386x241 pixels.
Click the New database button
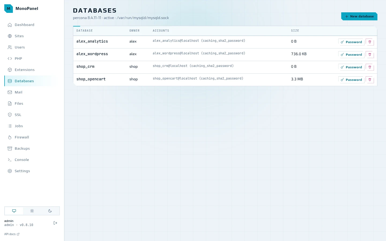[x=359, y=16]
